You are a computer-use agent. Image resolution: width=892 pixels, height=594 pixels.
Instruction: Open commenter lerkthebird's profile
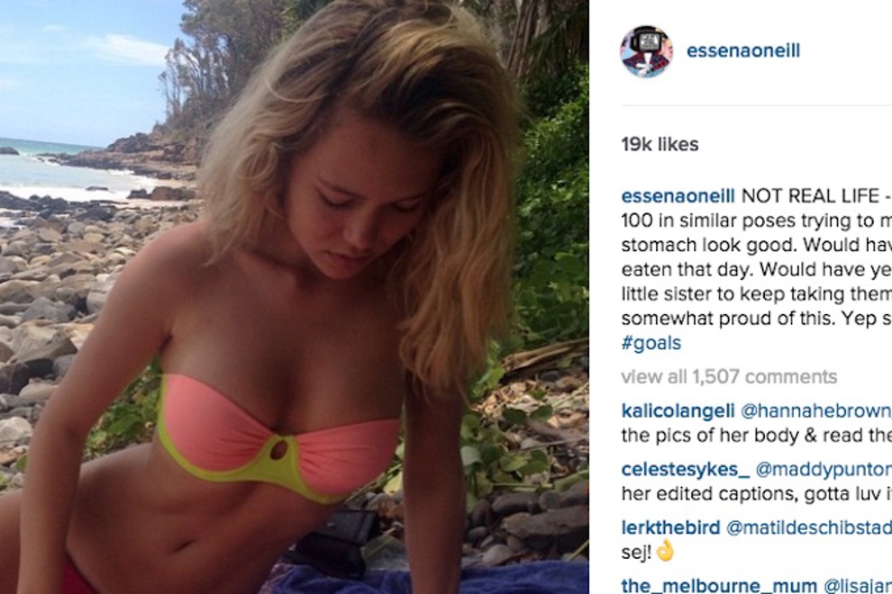(x=670, y=527)
